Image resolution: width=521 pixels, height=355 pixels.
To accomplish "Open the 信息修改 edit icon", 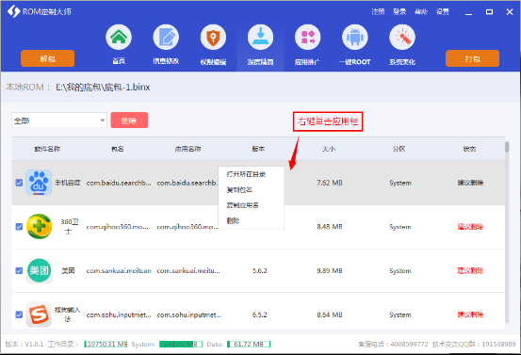I will (166, 37).
